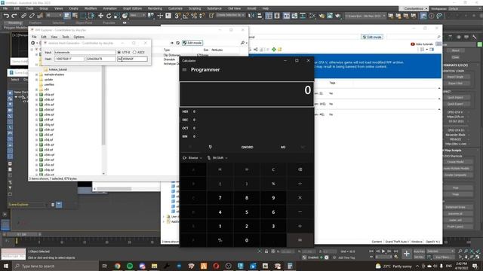Click the Windows Start button
Viewport: 483px width, 271px height.
tap(6, 266)
